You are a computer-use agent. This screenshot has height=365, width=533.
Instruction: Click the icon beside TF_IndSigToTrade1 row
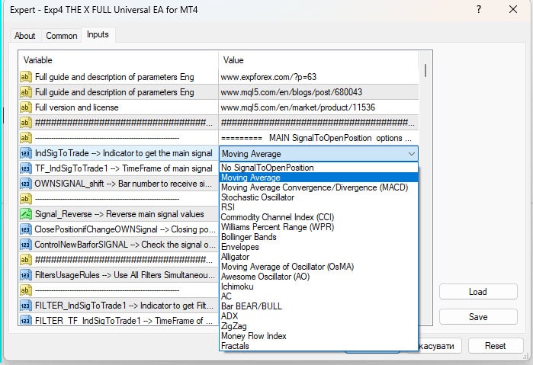(25, 168)
